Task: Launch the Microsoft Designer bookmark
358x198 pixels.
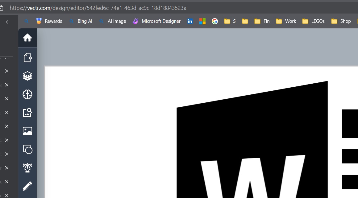Action: [157, 21]
